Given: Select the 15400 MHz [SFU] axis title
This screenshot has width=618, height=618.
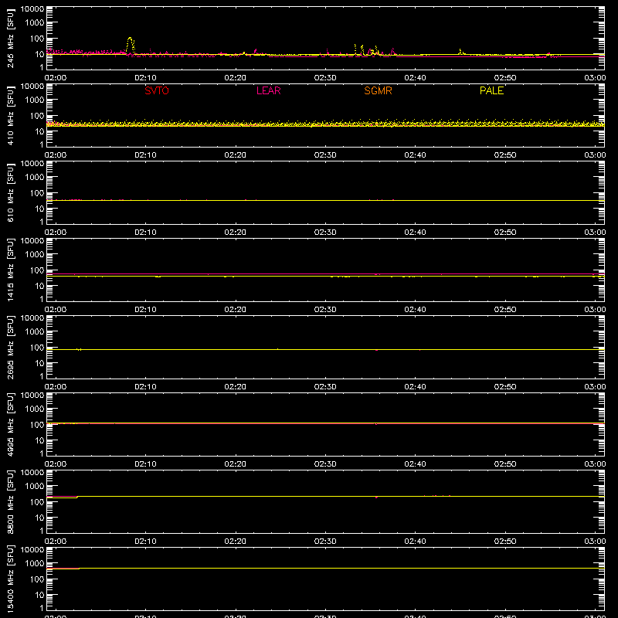Looking at the screenshot, I should (10, 579).
